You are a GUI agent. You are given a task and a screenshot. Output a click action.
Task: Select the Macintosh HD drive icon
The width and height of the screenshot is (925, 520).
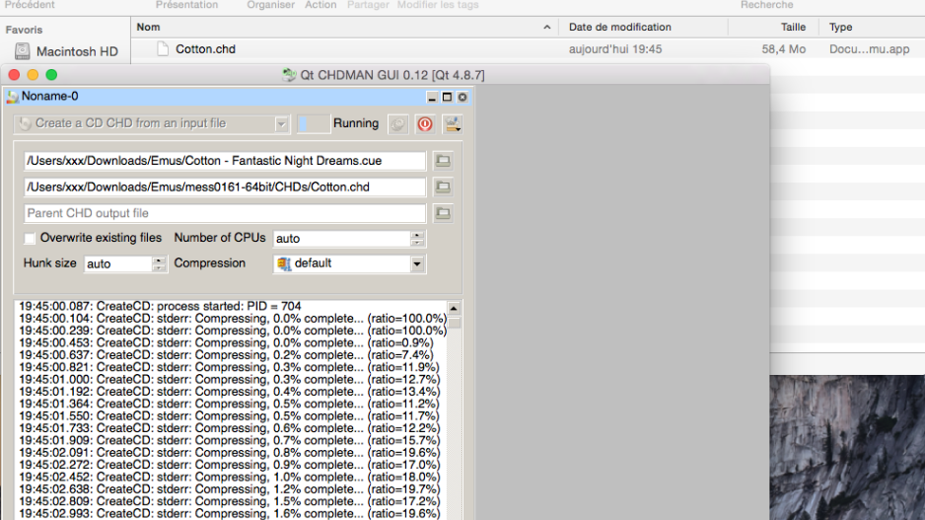coord(23,51)
